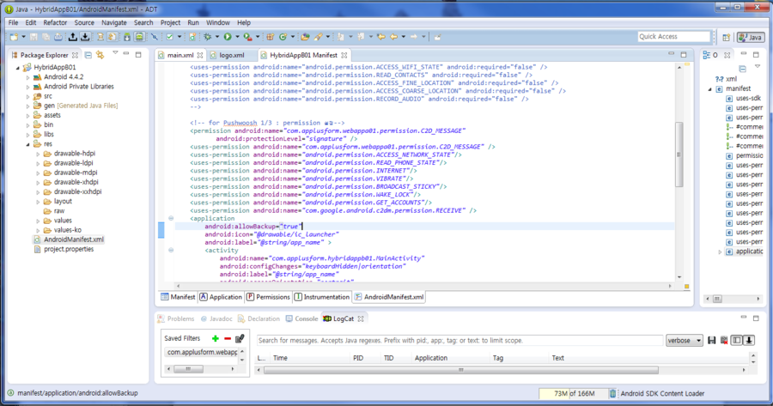Collapse All in Package Explorer
This screenshot has height=406, width=773.
88,55
